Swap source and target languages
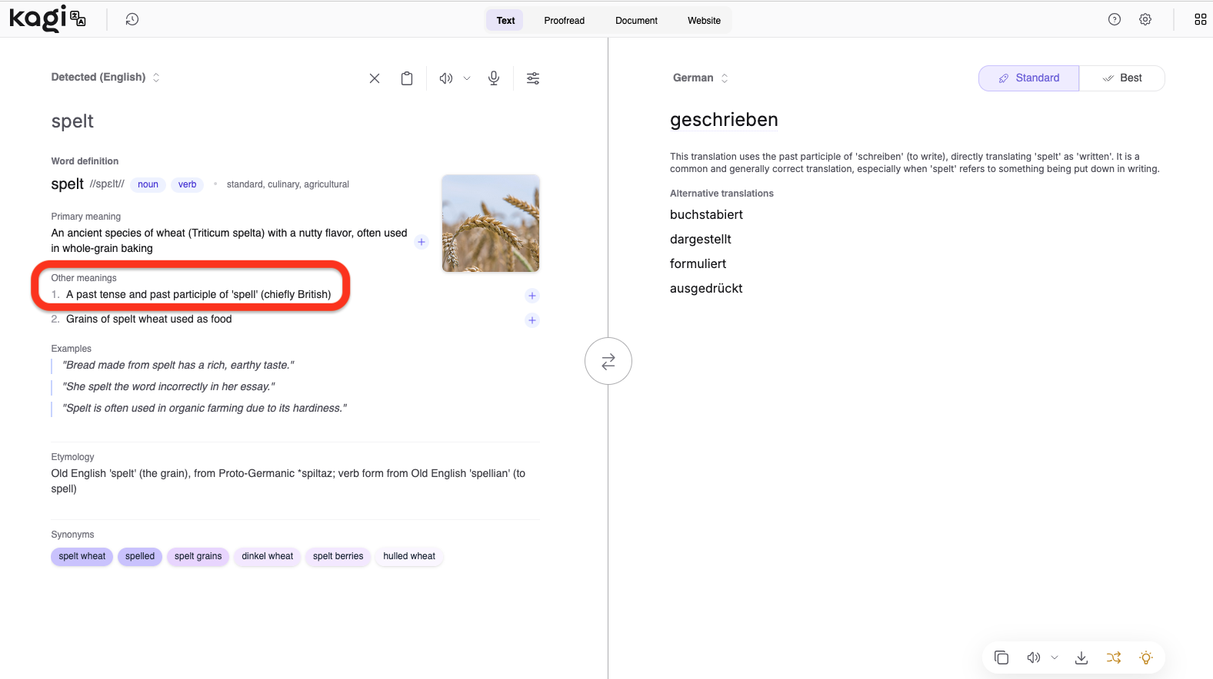Screen dimensions: 1213x679 coord(608,361)
